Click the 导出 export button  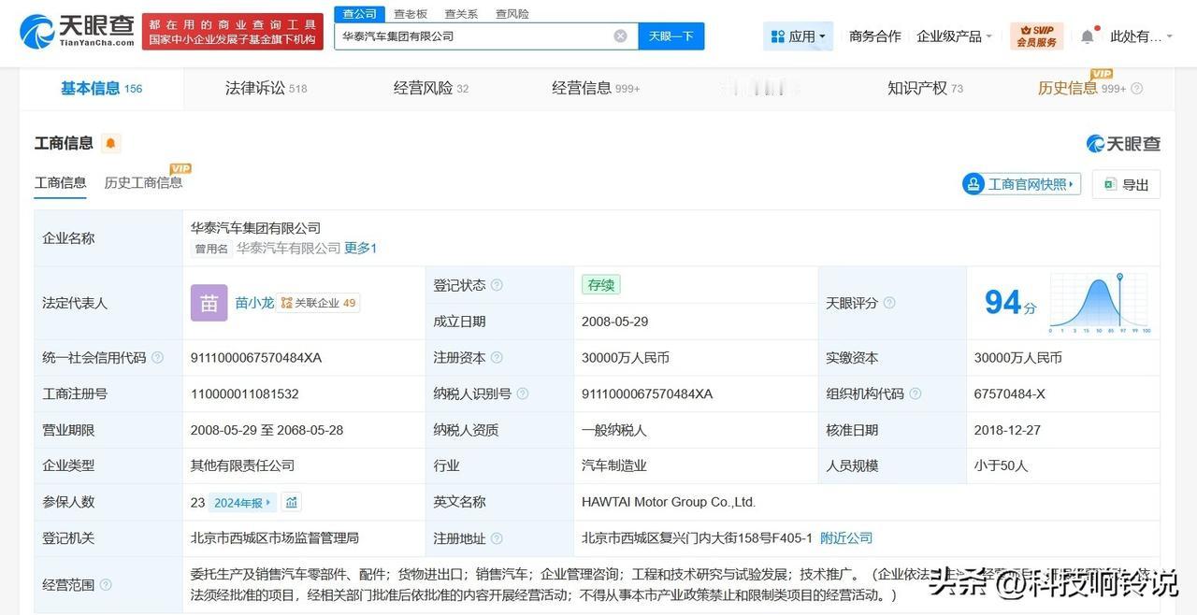point(1126,184)
